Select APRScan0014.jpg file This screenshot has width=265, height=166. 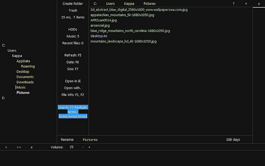click(x=104, y=20)
